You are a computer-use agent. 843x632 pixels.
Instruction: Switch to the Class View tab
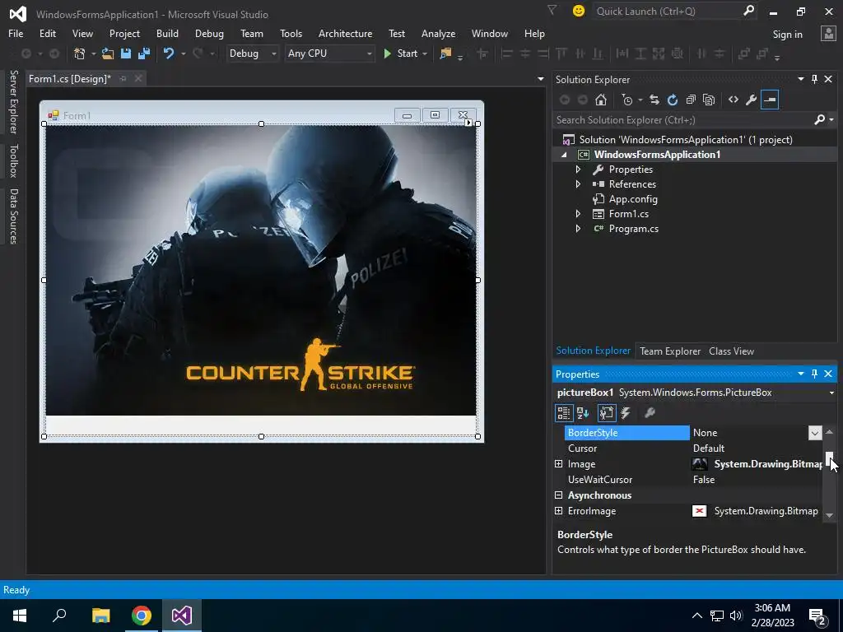731,351
